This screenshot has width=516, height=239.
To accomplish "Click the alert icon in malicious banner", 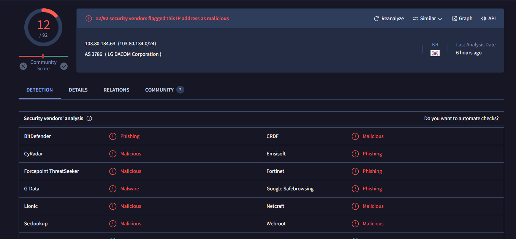I will pos(89,19).
